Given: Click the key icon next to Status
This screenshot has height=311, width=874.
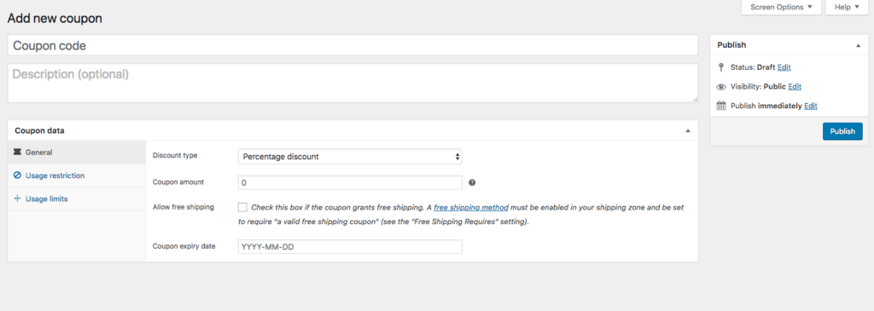Looking at the screenshot, I should click(x=720, y=67).
